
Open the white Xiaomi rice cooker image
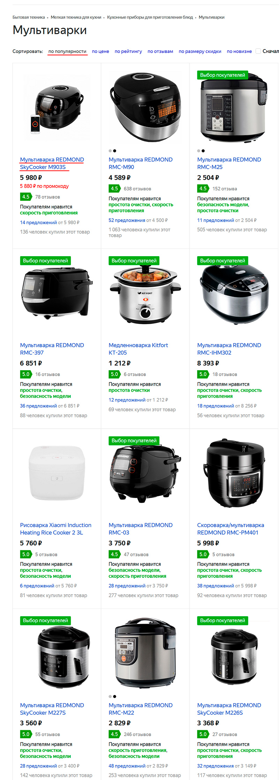coord(57,473)
